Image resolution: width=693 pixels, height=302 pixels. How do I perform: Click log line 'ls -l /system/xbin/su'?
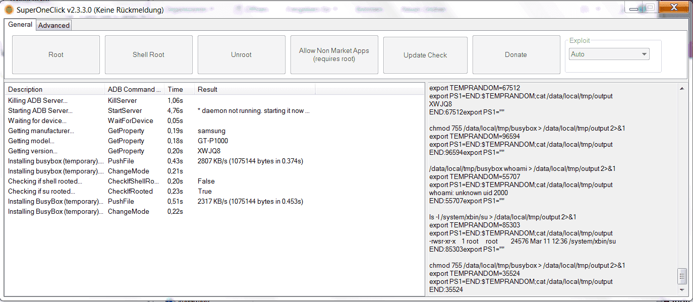(x=503, y=217)
